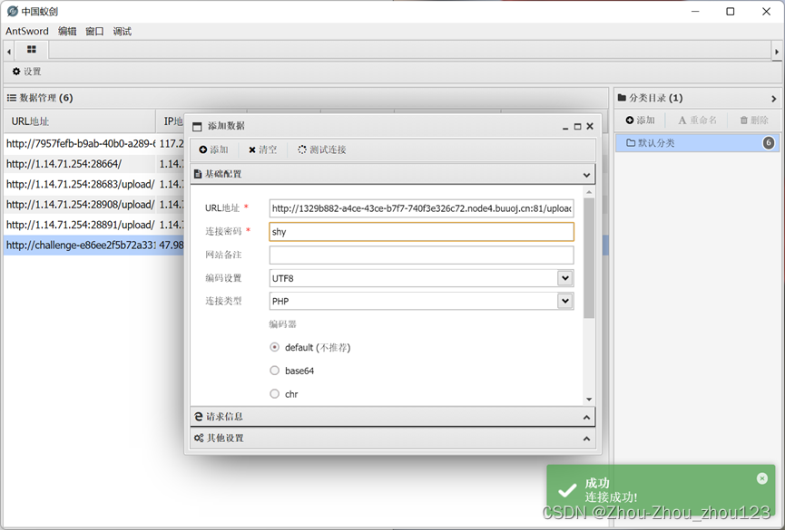The image size is (785, 530).
Task: Open the 窗口 menu
Action: click(x=94, y=31)
